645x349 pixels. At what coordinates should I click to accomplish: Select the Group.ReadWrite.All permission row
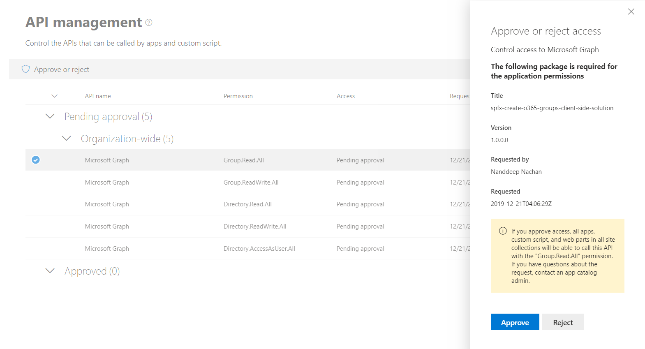pos(251,183)
